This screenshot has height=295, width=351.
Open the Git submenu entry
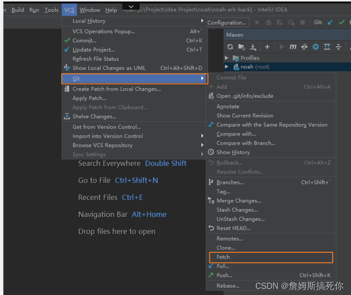(x=135, y=79)
